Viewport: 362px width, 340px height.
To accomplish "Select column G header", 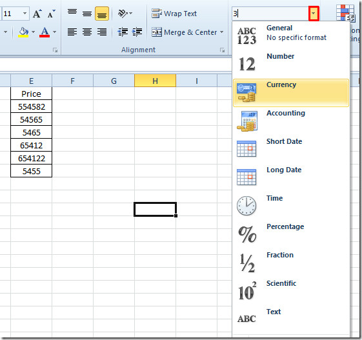I will [114, 81].
